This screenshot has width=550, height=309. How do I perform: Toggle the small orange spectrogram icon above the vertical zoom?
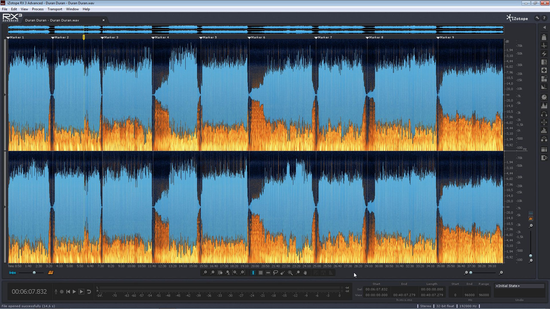[x=531, y=219]
